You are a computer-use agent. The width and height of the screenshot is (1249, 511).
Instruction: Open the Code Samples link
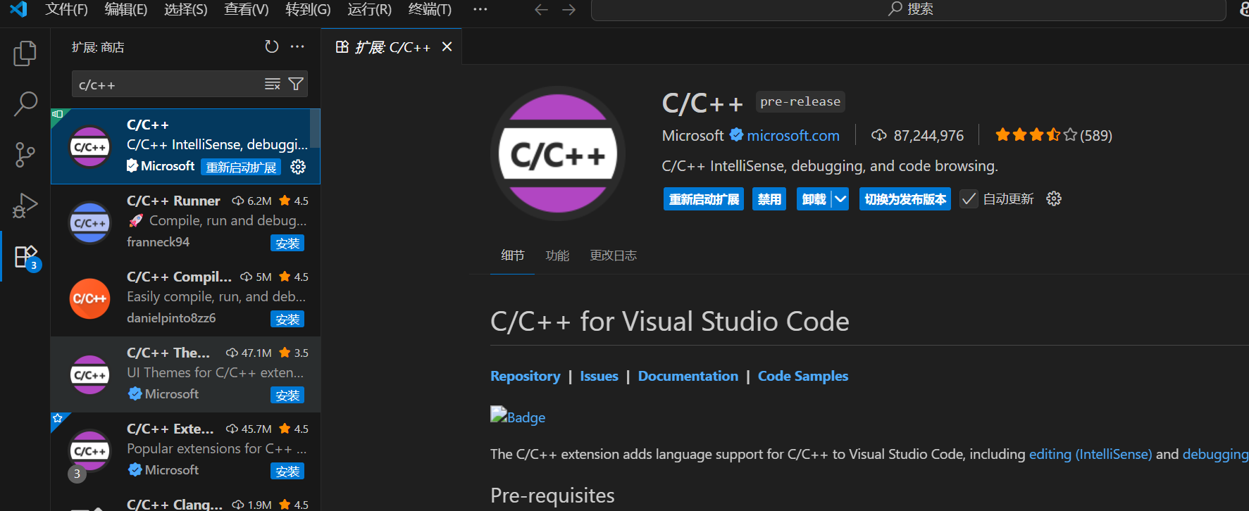(803, 376)
